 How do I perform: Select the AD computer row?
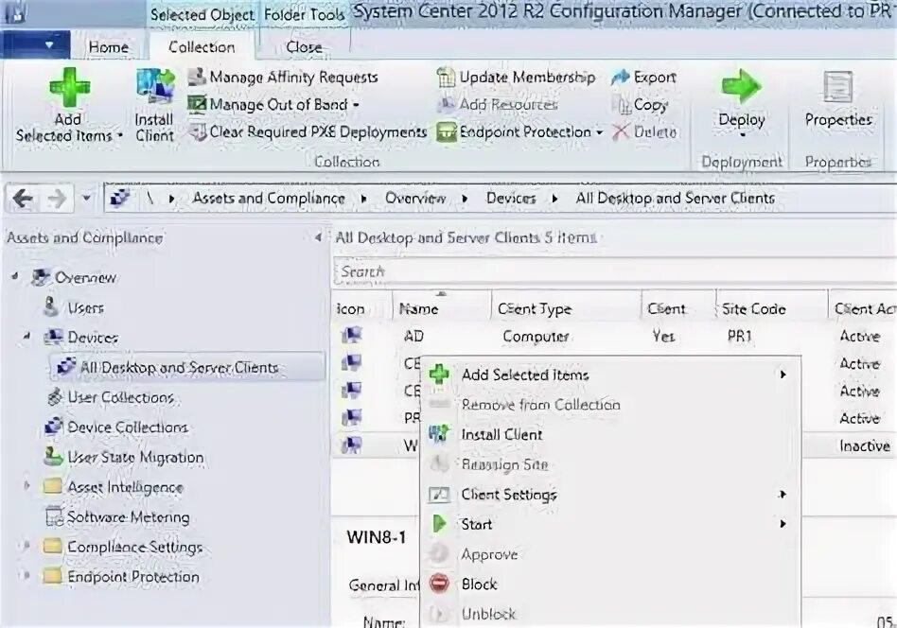[613, 337]
